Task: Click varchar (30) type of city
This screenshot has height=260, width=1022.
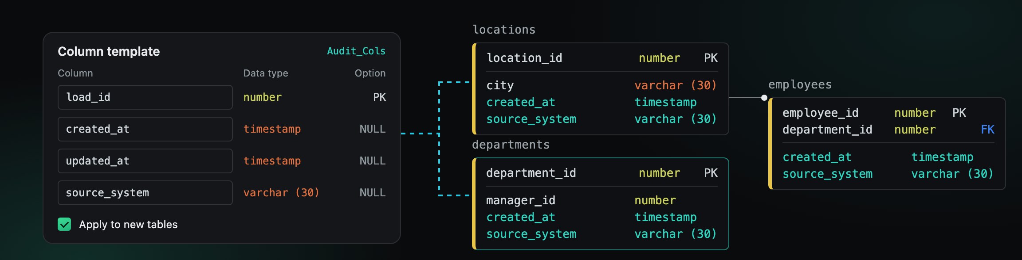Action: [676, 85]
